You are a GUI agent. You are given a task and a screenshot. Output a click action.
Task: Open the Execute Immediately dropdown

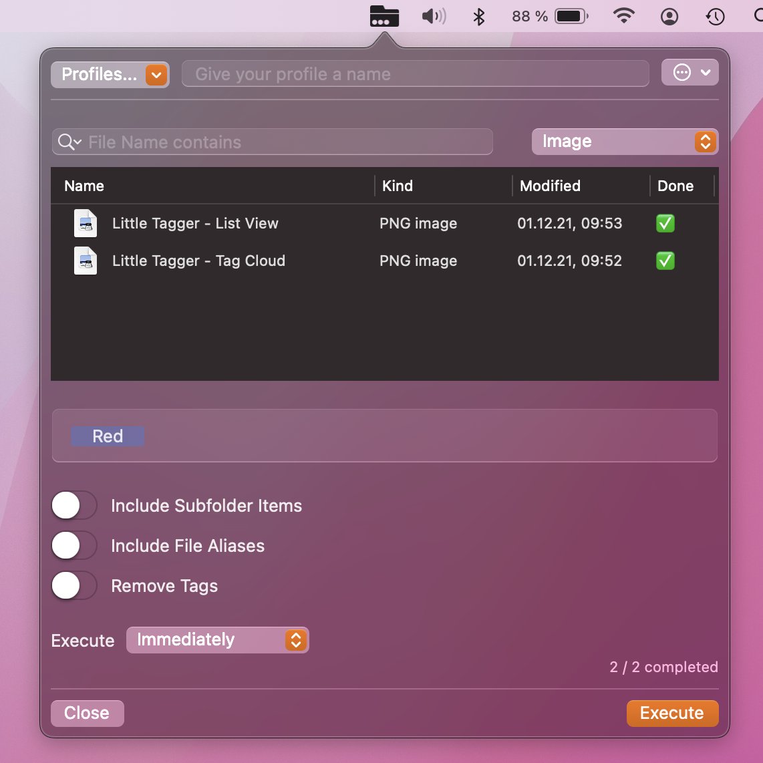click(x=218, y=640)
